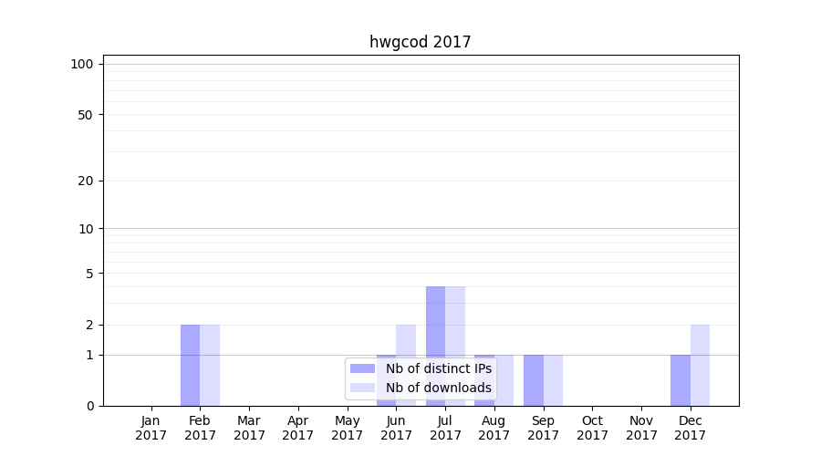Viewport: 821px width, 456px height.
Task: Click the '100' y-axis tick label
Action: pos(82,64)
